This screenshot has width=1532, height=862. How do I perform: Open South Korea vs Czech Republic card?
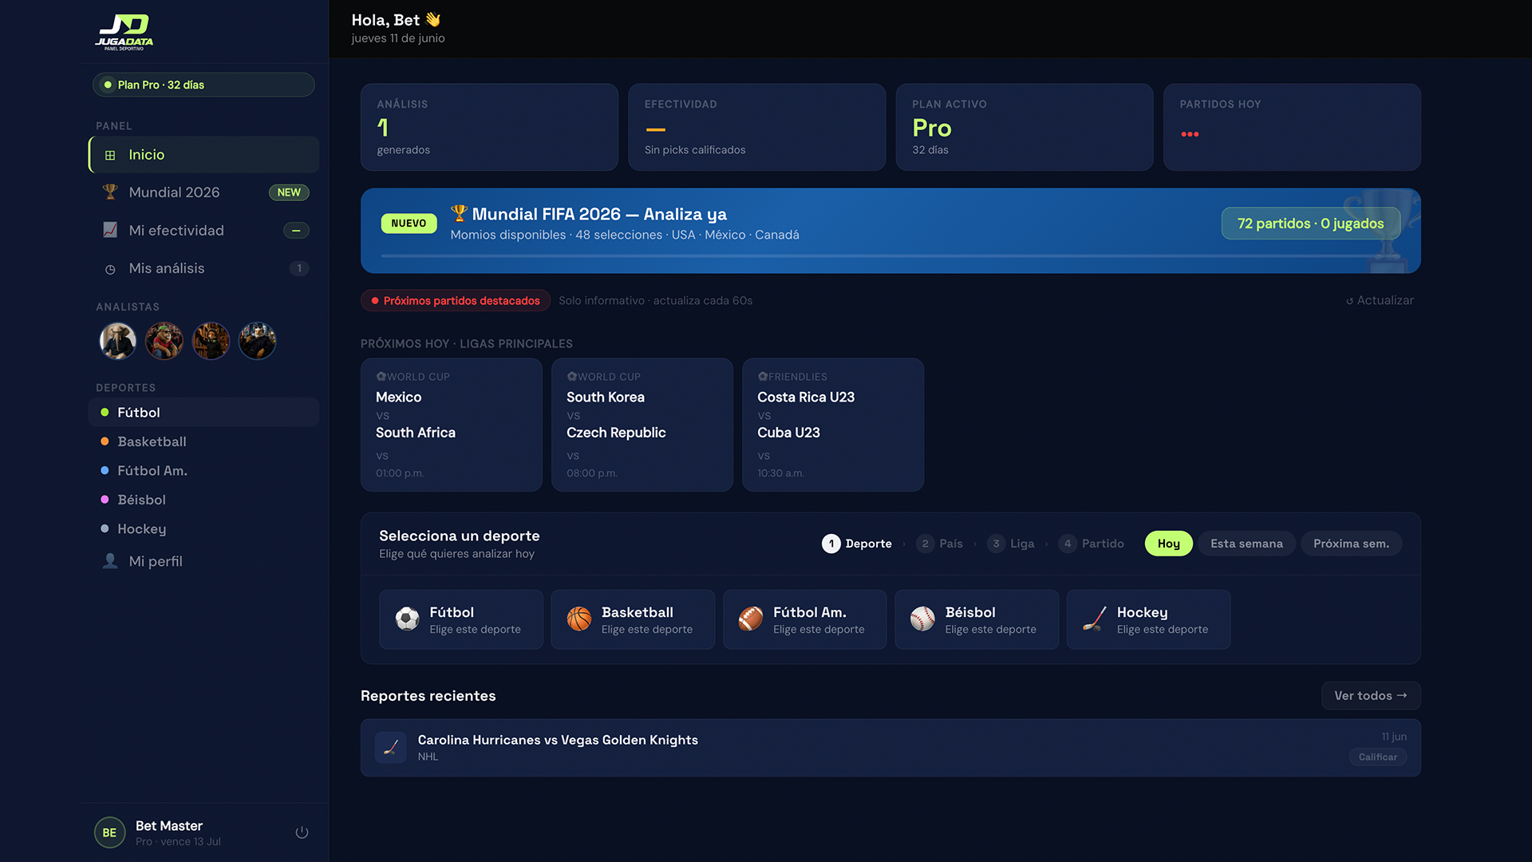point(642,425)
